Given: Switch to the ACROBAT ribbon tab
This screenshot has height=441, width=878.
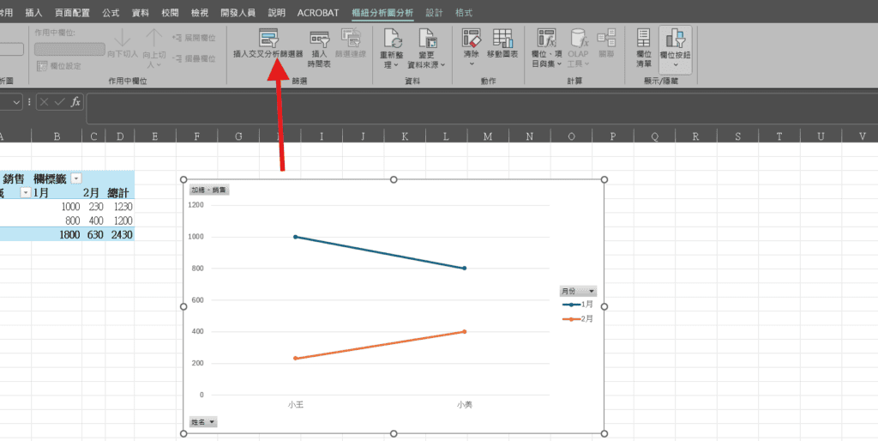Looking at the screenshot, I should pyautogui.click(x=317, y=13).
